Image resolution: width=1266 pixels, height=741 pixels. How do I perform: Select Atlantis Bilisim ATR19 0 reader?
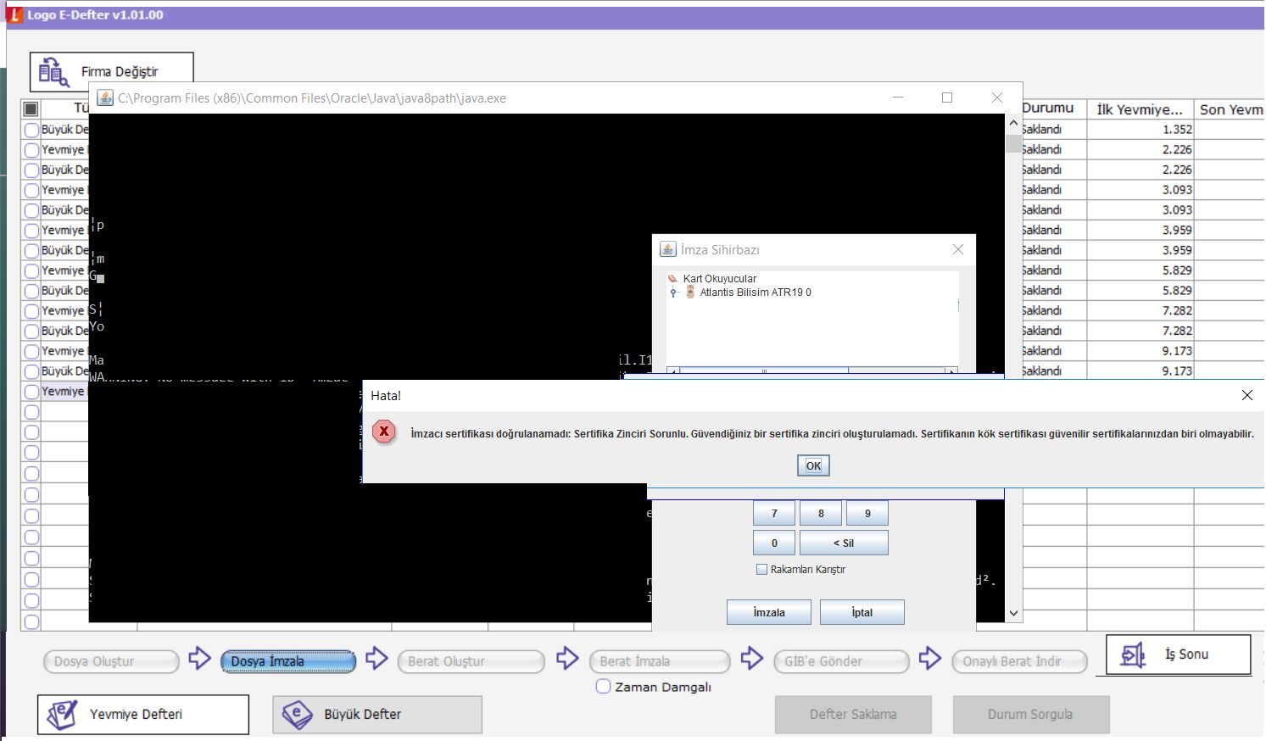[x=756, y=292]
